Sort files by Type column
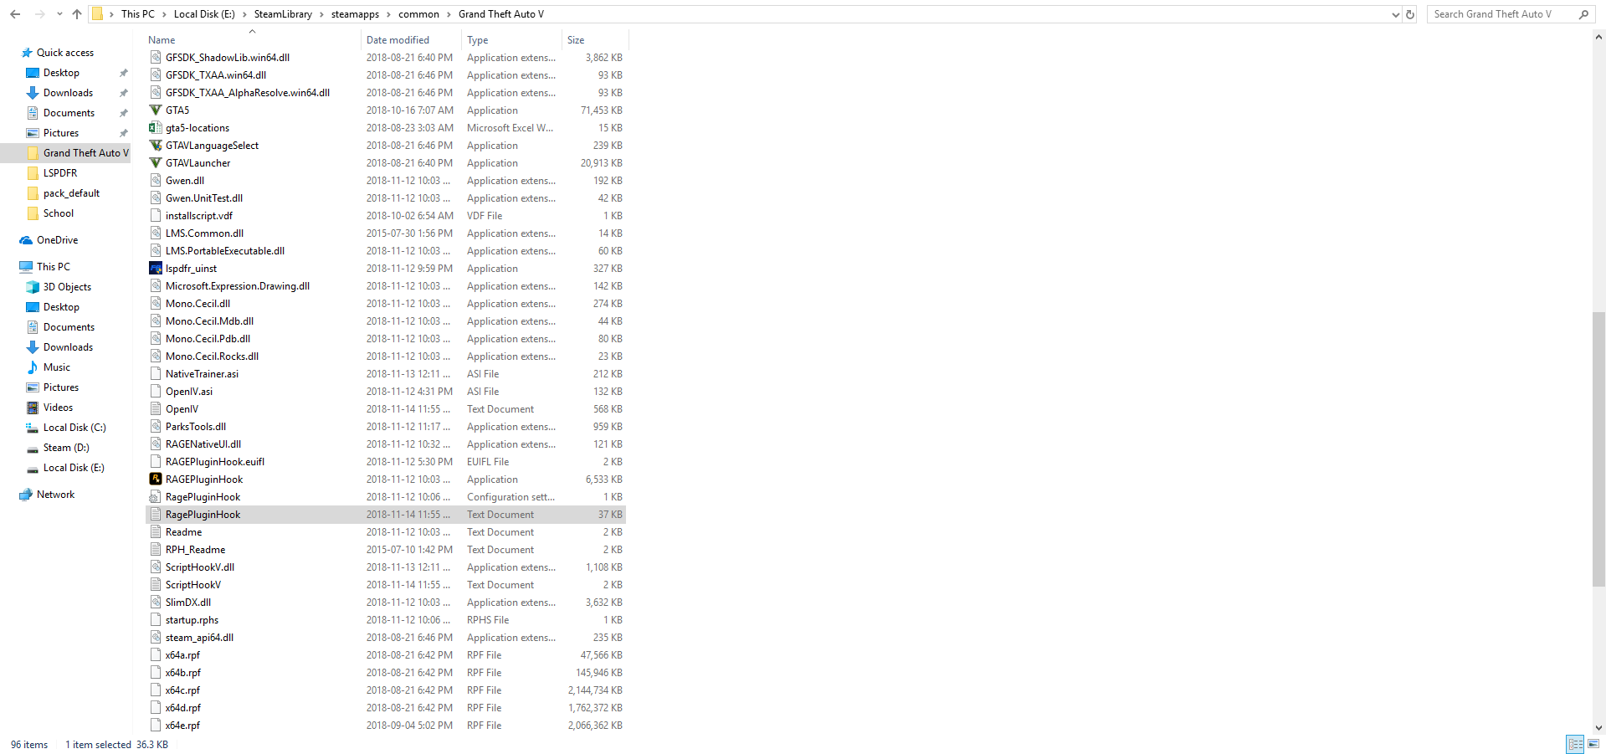 coord(478,40)
